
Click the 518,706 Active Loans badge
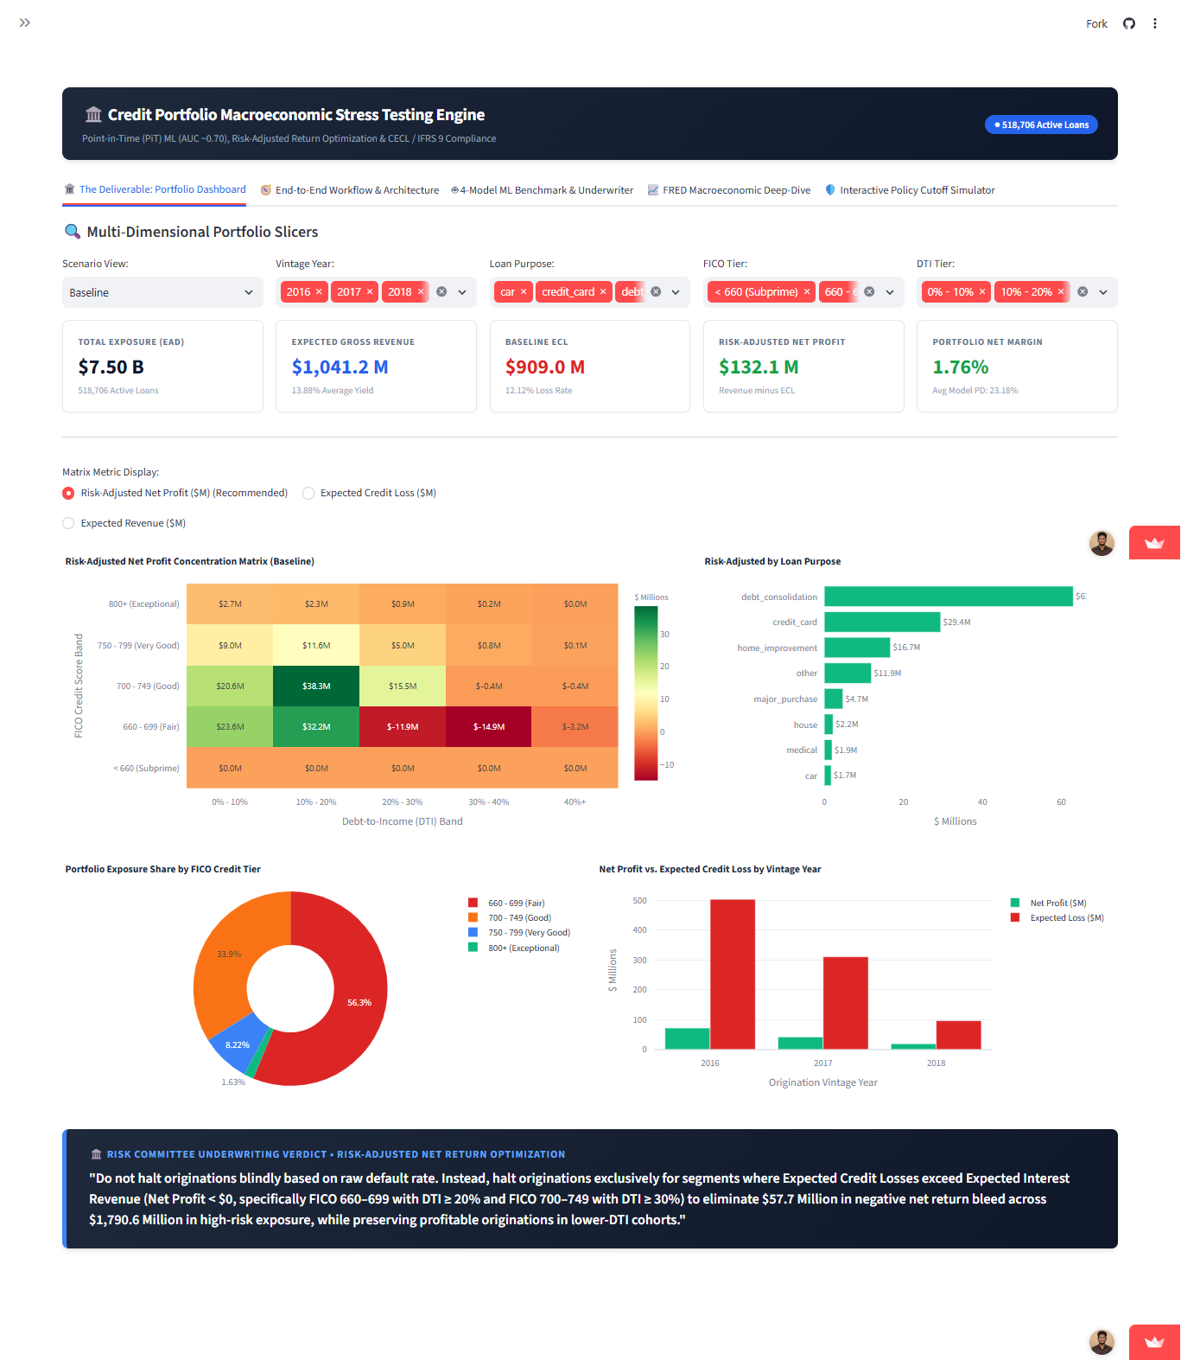1042,125
